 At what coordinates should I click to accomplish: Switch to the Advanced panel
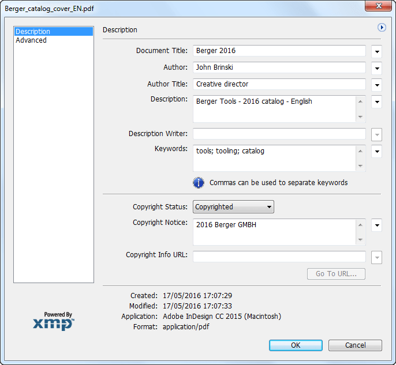click(x=54, y=40)
